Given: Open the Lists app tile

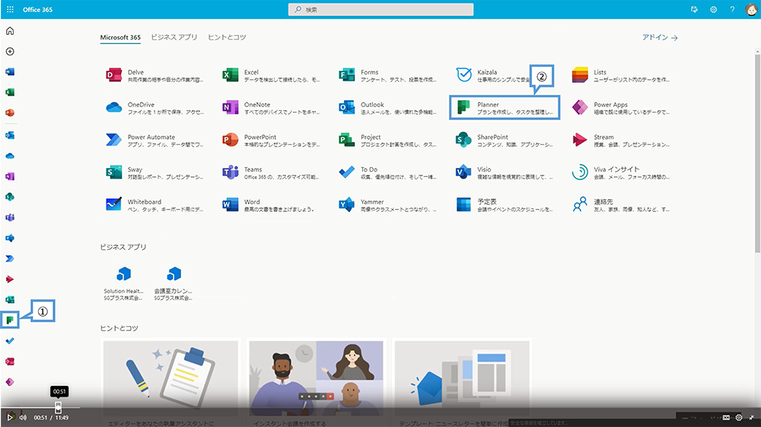Looking at the screenshot, I should (620, 75).
